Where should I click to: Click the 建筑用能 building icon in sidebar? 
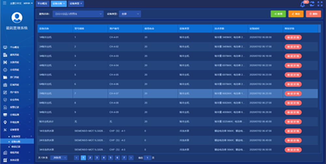(x=5, y=55)
